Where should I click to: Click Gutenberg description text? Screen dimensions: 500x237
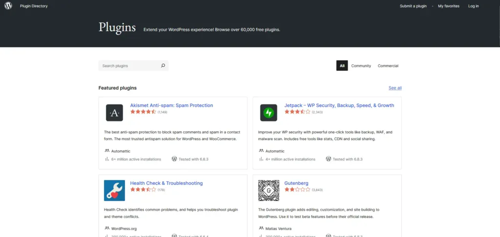318,213
